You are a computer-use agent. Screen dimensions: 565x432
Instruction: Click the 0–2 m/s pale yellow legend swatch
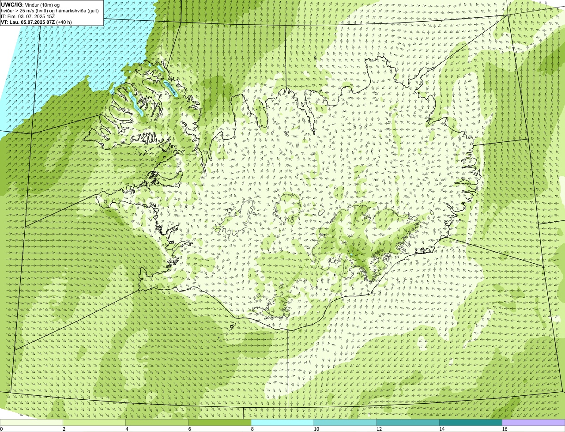31,422
